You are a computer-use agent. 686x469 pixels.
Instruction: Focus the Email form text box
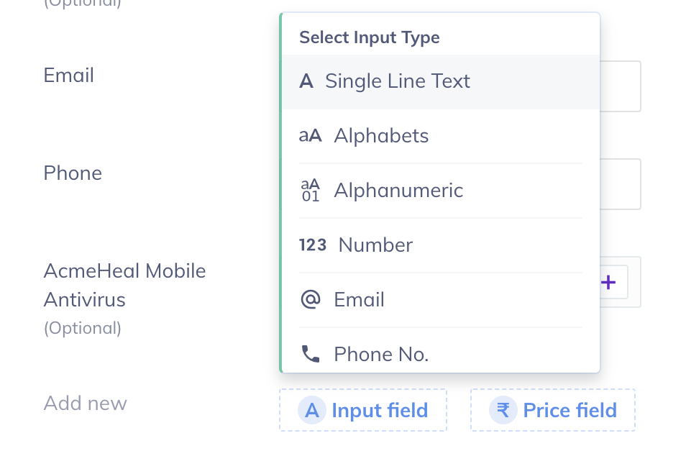pos(620,86)
